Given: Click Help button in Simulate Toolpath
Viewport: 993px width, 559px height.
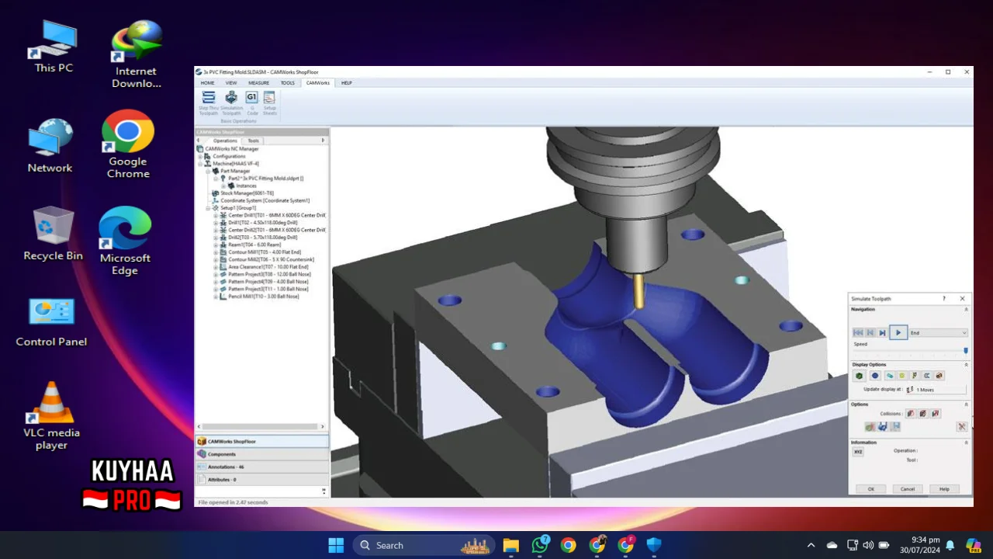Looking at the screenshot, I should [x=944, y=489].
